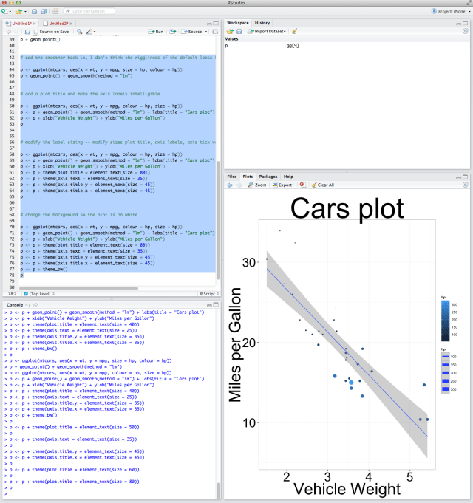Click the hp size legend key 100

446,357
